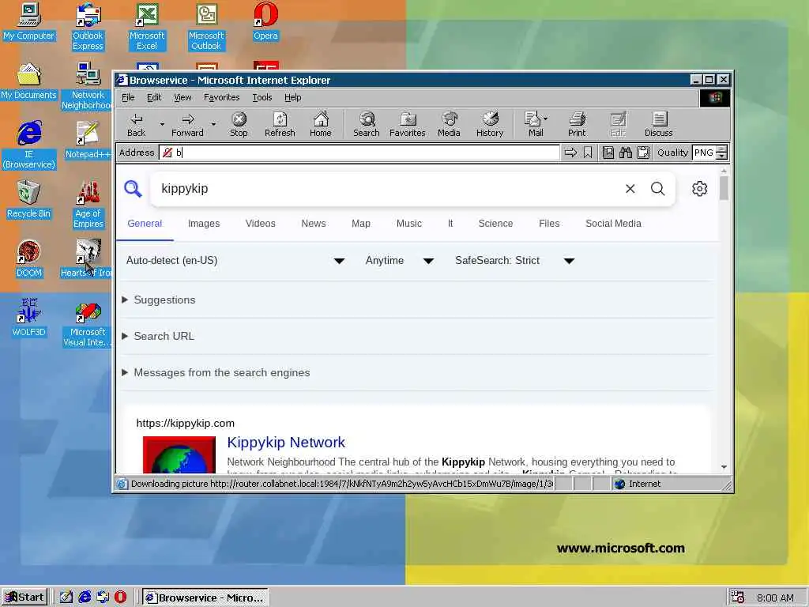
Task: Switch to the Science tab
Action: (x=495, y=224)
